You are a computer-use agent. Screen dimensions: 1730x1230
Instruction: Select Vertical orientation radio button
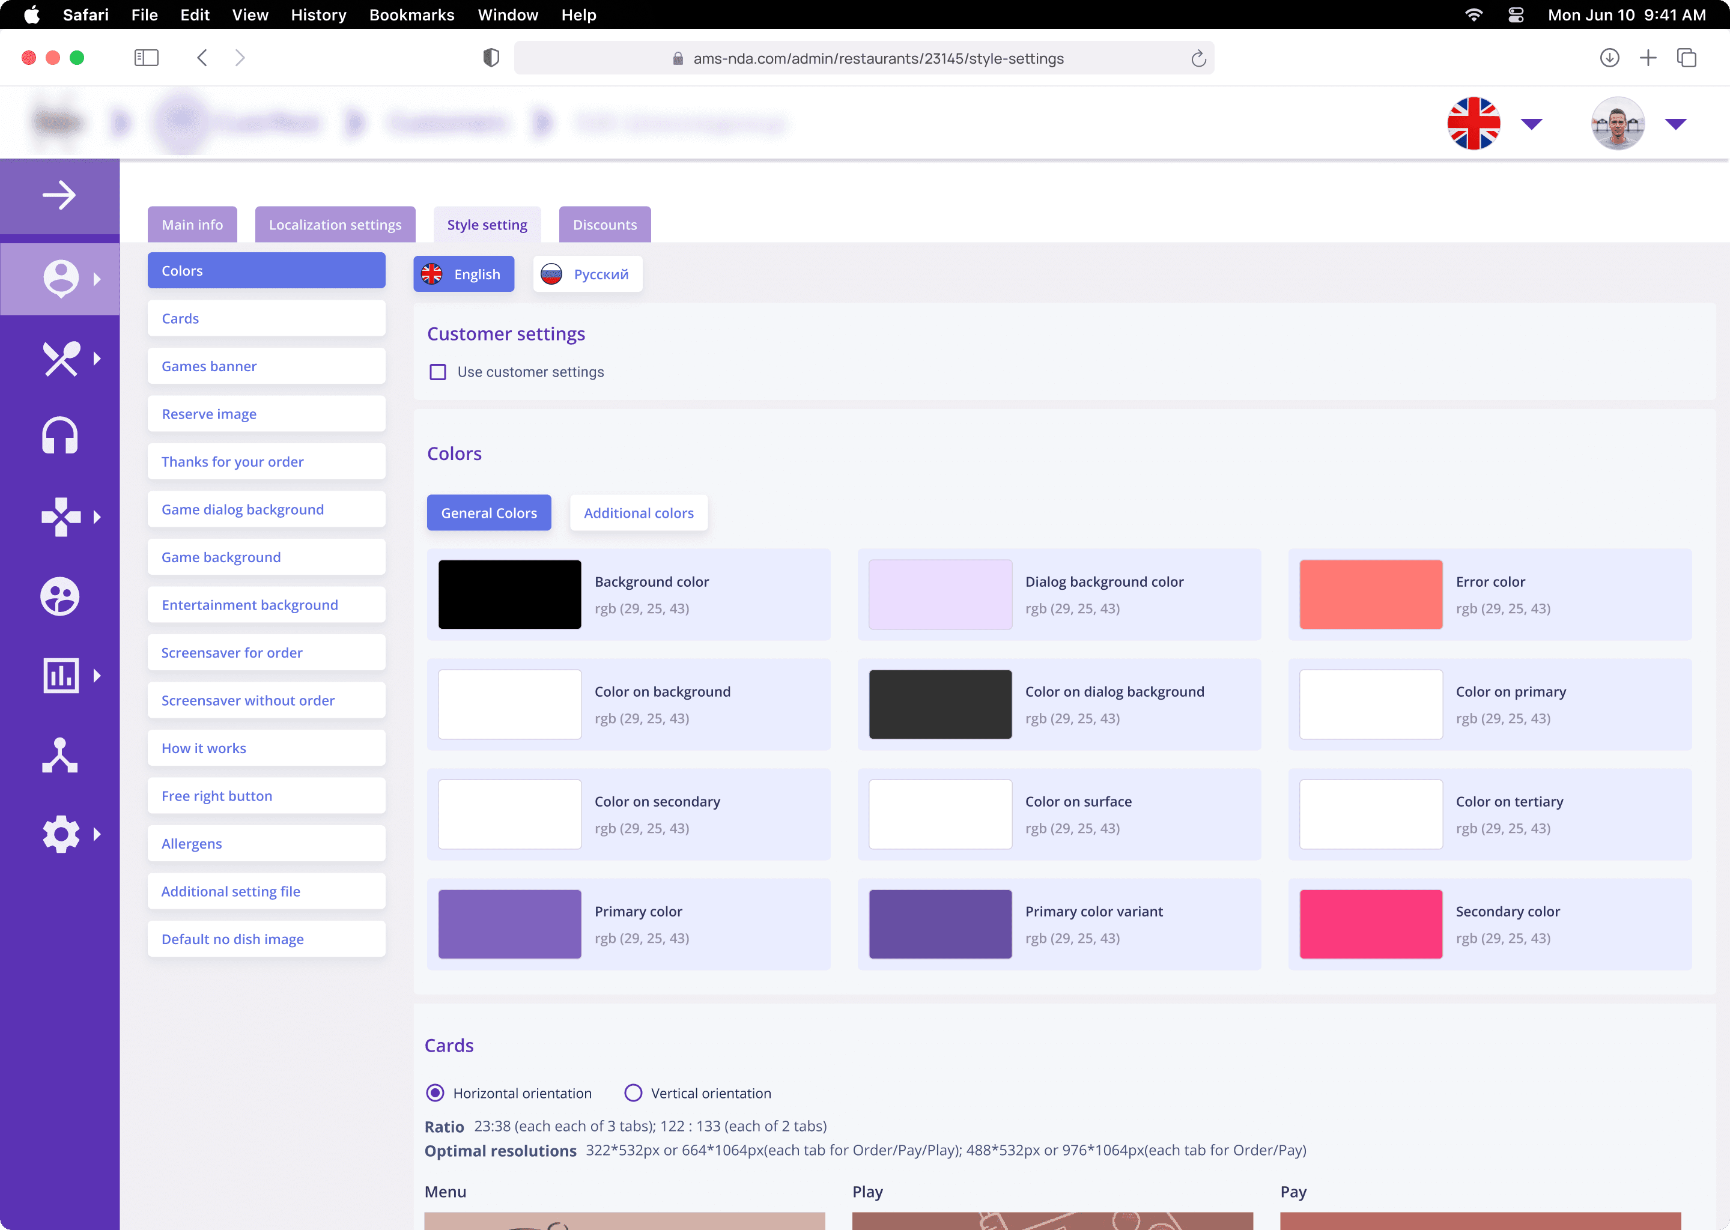coord(633,1093)
